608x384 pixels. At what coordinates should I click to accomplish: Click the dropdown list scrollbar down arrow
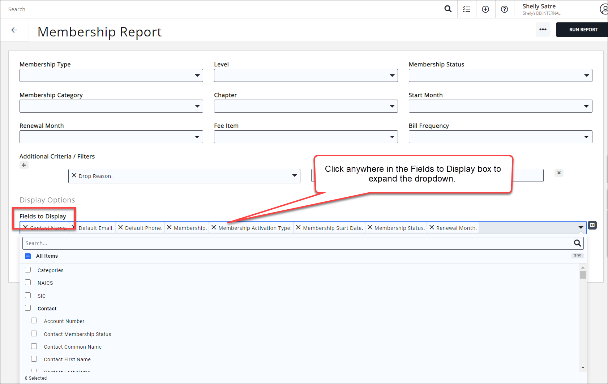pyautogui.click(x=583, y=367)
